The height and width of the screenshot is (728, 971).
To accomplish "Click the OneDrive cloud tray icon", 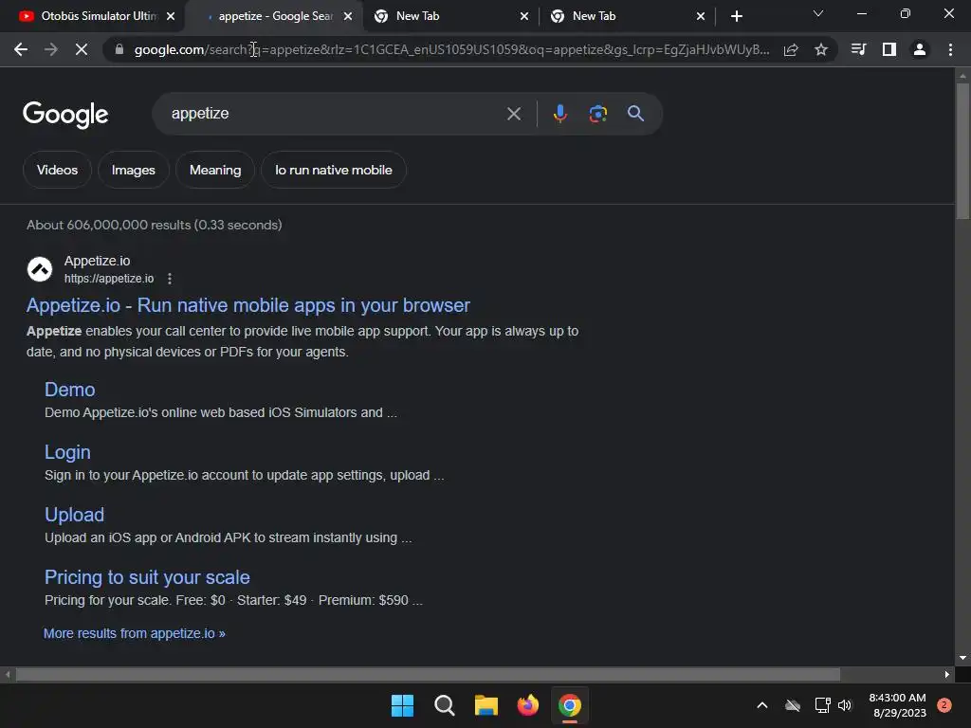I will [793, 705].
